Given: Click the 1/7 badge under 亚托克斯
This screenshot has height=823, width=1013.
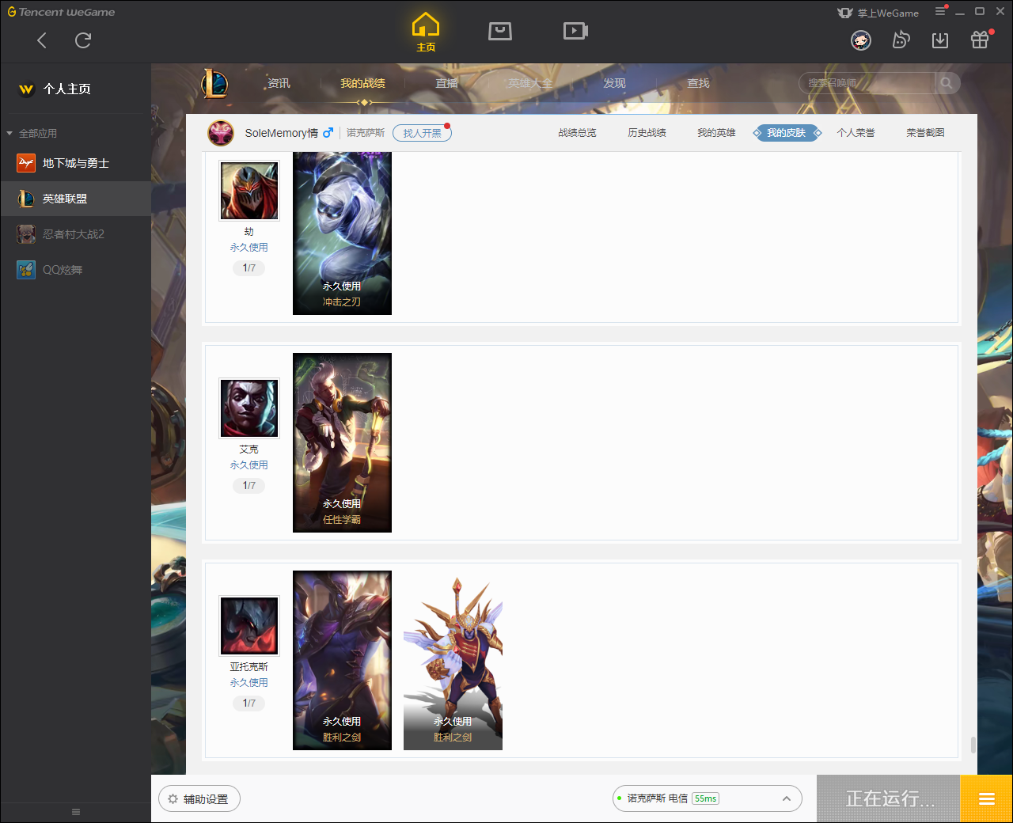Looking at the screenshot, I should (249, 704).
